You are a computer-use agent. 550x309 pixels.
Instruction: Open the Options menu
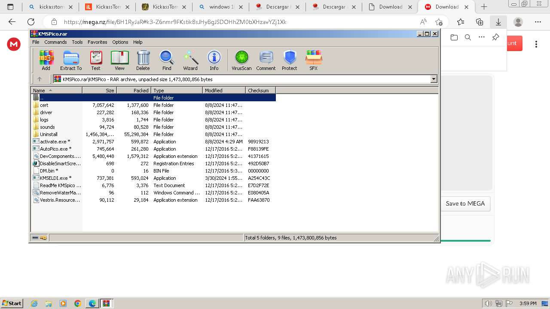[x=120, y=42]
